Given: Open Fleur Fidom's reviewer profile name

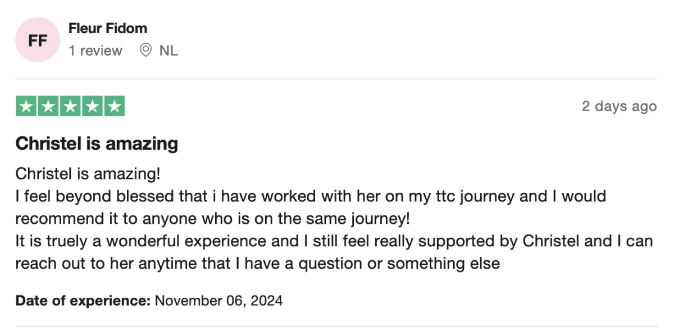Looking at the screenshot, I should click(x=108, y=28).
